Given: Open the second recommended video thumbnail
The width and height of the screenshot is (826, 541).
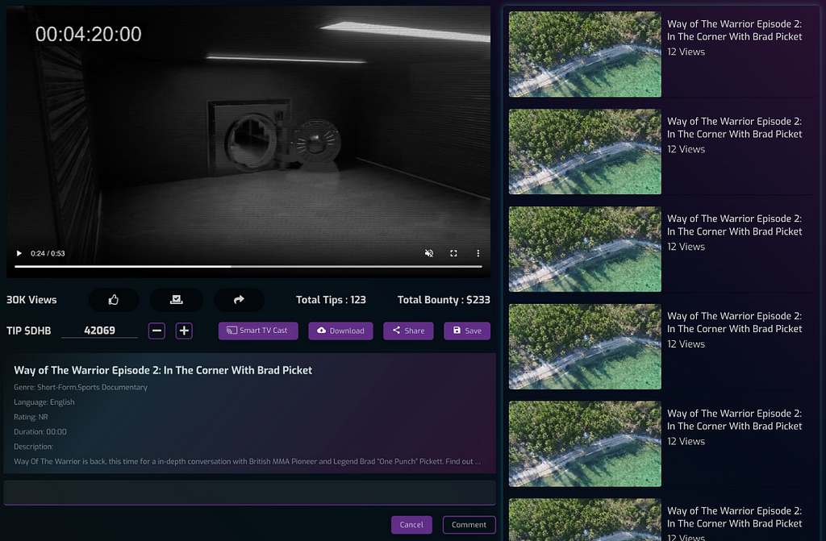Looking at the screenshot, I should [x=585, y=152].
